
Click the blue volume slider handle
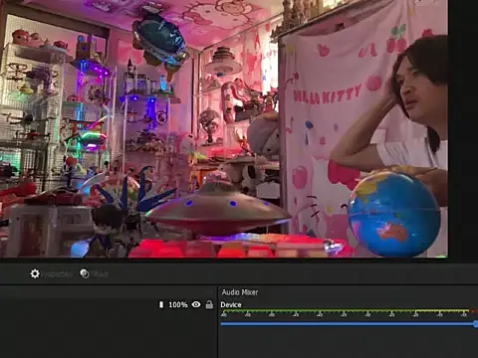(476, 324)
